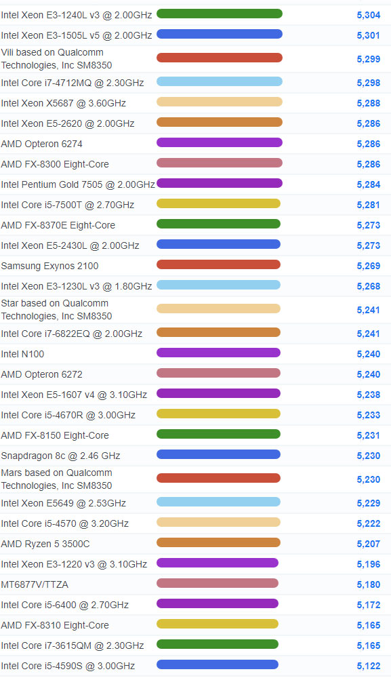Click the purple bar for Intel N100

(x=219, y=353)
